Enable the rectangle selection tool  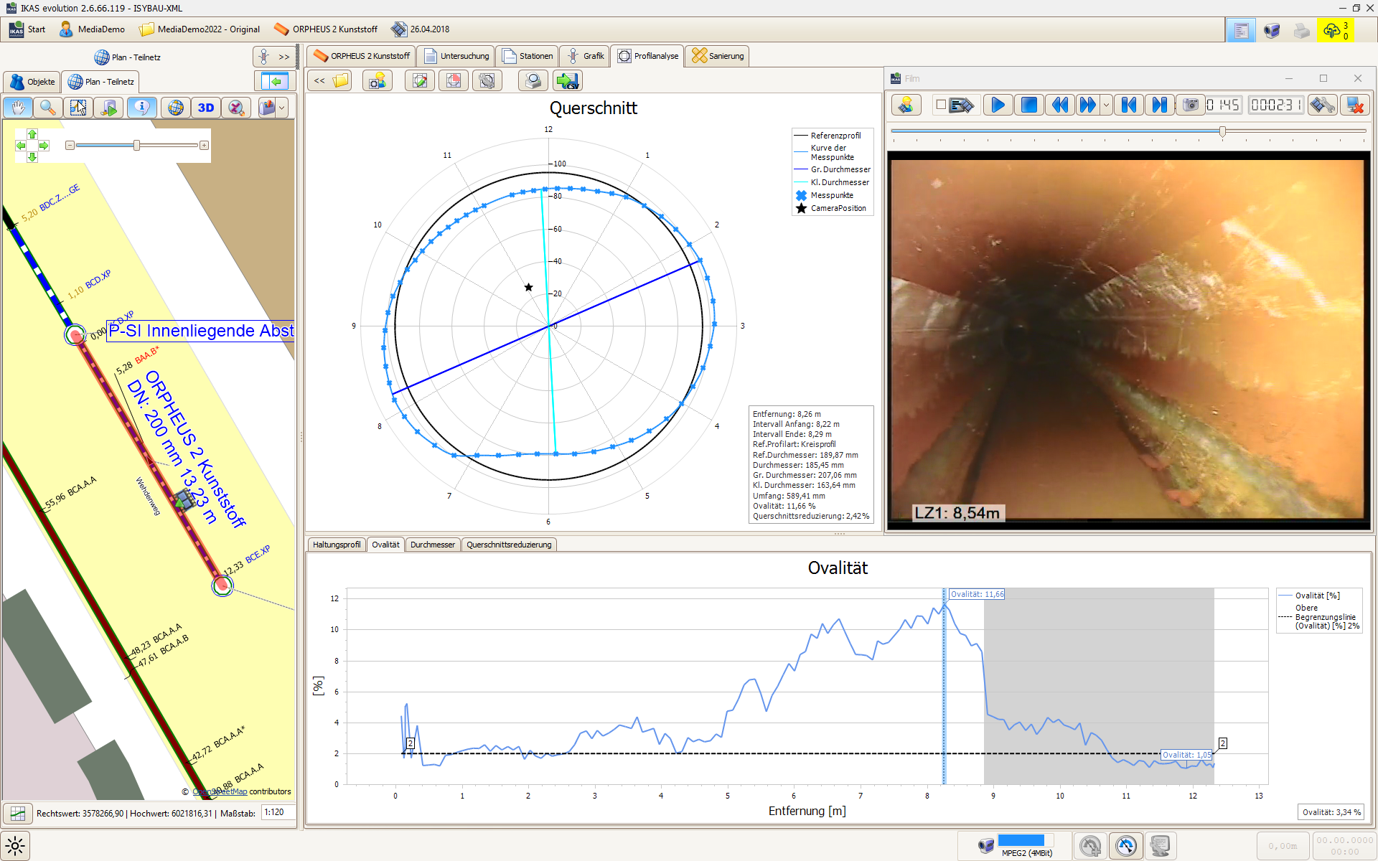[x=78, y=108]
